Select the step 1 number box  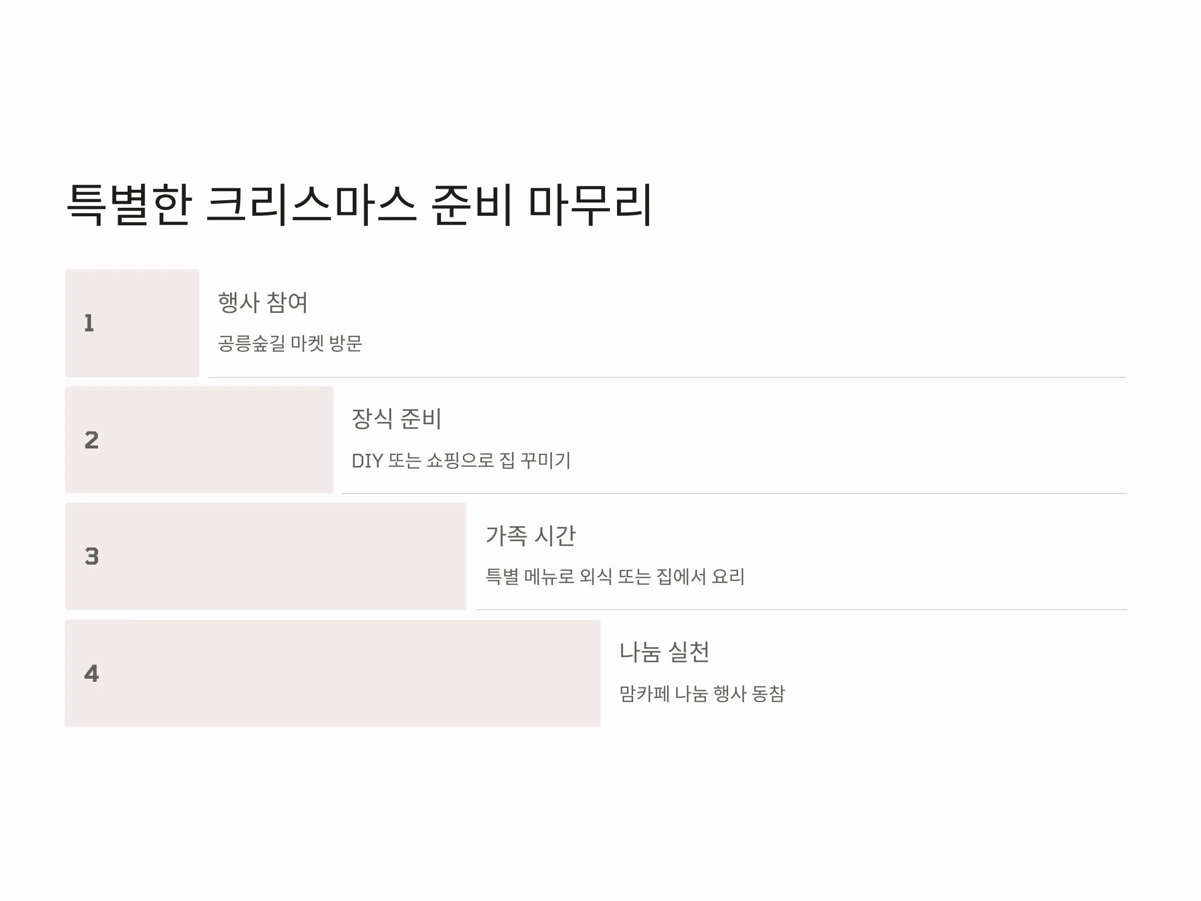[132, 323]
